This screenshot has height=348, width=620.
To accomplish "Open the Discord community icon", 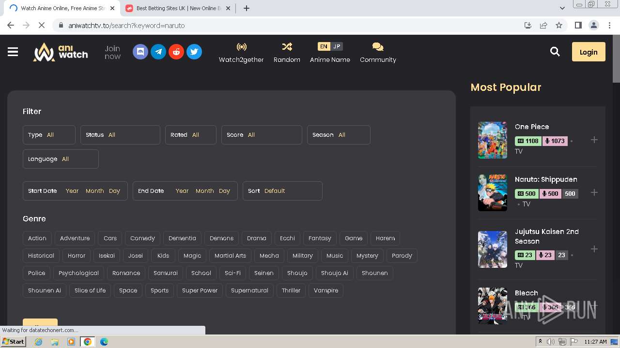I will (140, 52).
